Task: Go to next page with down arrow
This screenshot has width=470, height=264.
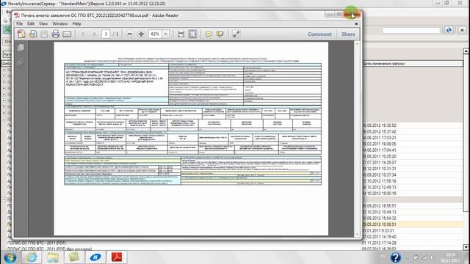Action: tap(94, 34)
